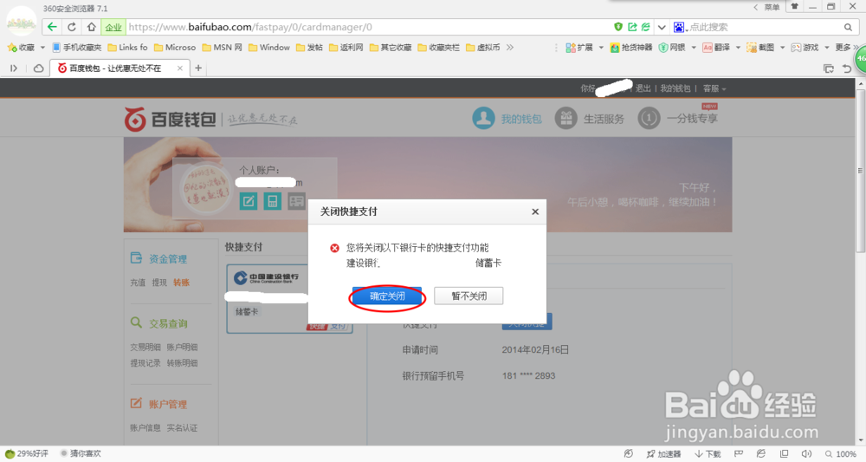Screen dimensions: 866x462
Task: Open 提现记录 in sidebar
Action: point(145,363)
